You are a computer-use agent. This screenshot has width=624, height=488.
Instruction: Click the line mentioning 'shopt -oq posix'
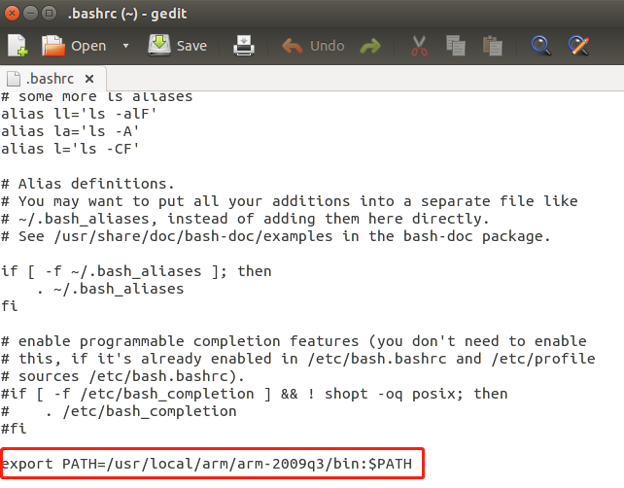(255, 394)
